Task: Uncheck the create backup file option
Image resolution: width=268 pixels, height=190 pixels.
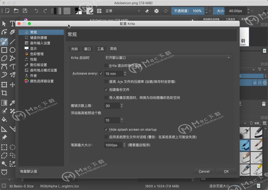Action: (106, 90)
